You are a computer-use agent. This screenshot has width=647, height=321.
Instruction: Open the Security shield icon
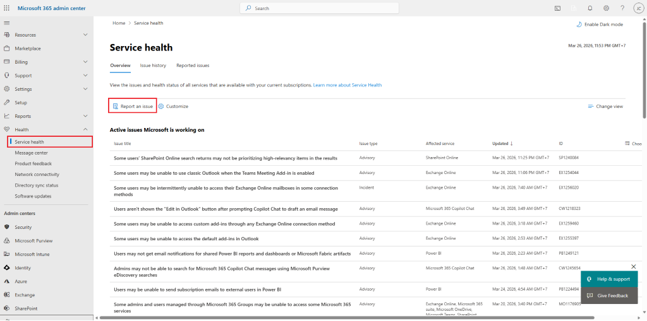coord(6,227)
